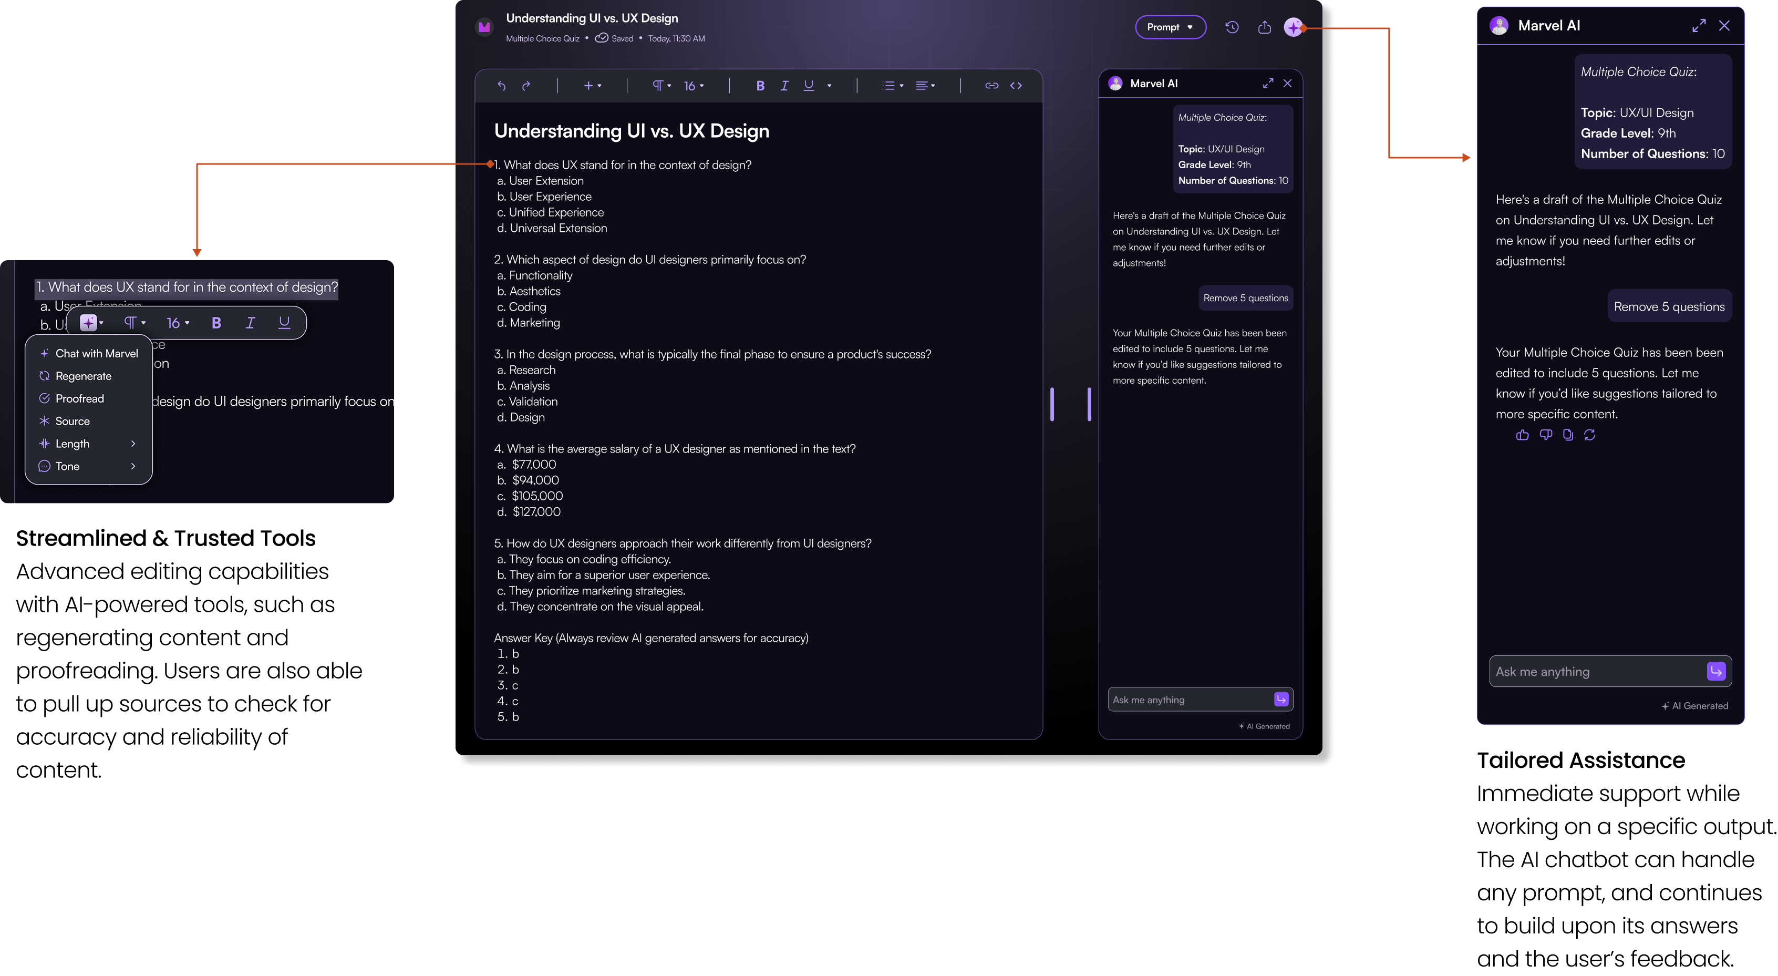Toggle italic formatting in the toolbar
The image size is (1778, 976).
tap(784, 85)
